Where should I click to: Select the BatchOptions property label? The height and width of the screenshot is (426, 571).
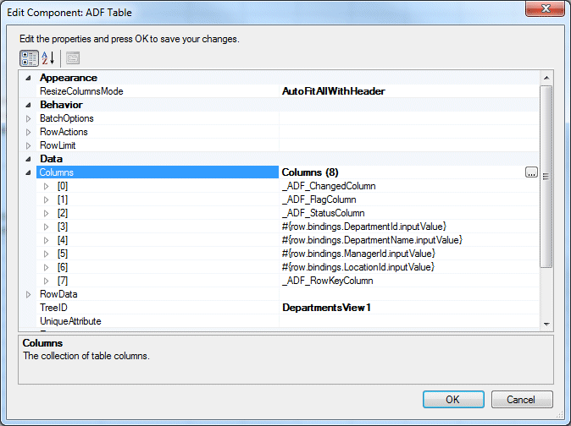click(67, 118)
